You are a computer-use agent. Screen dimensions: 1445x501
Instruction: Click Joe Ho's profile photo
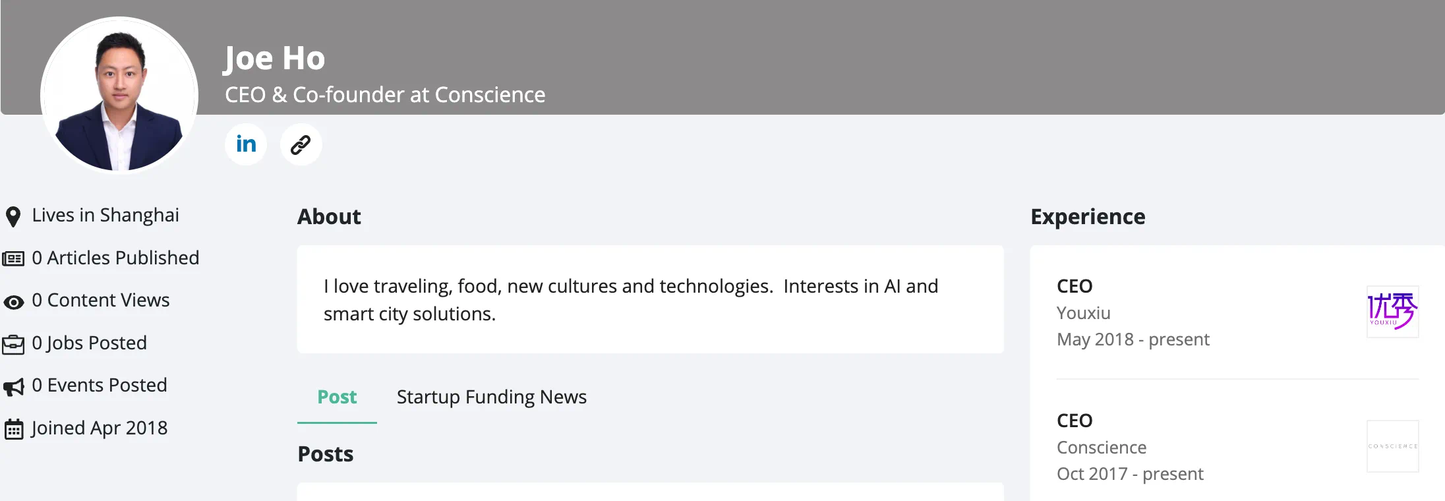click(119, 96)
